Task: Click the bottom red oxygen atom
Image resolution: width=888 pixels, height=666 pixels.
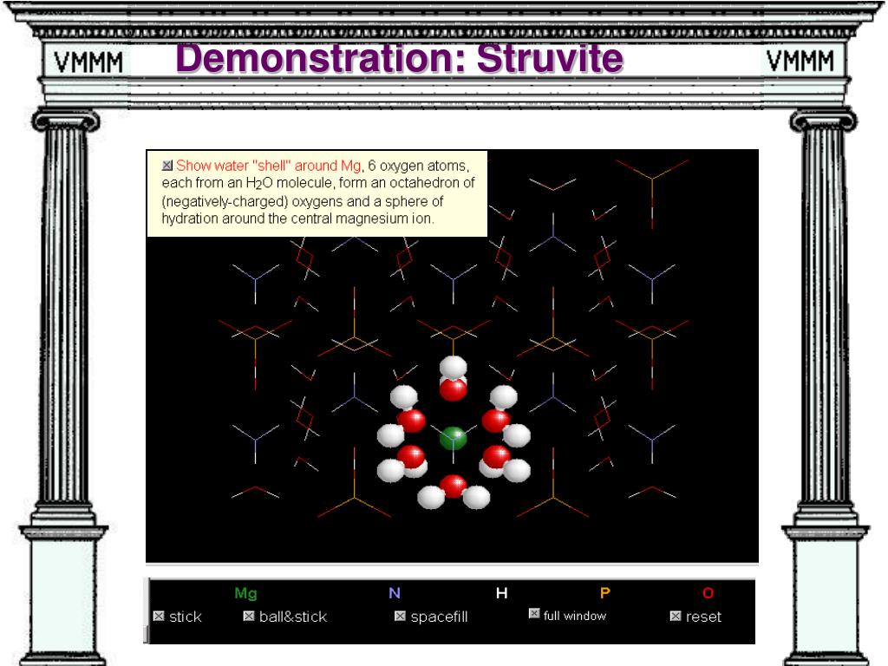Action: tap(453, 486)
